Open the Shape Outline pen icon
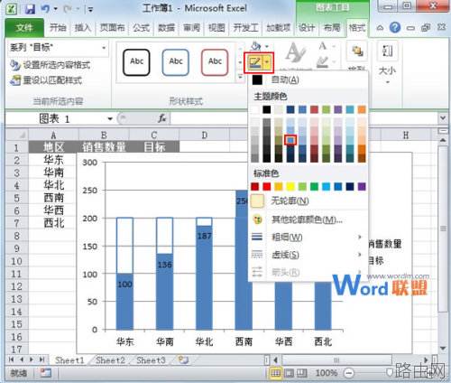The width and height of the screenshot is (451, 383). click(254, 62)
